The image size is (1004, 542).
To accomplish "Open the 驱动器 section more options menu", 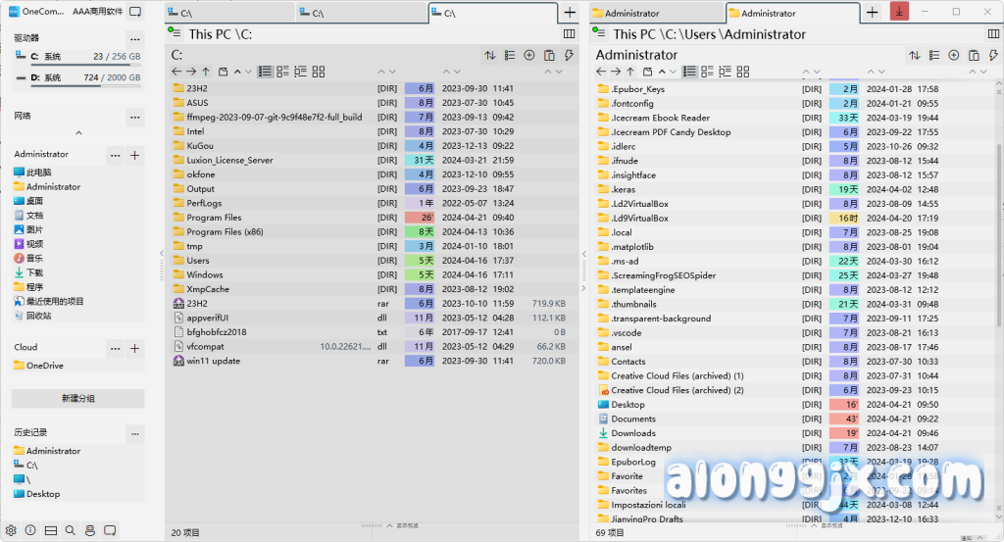I will click(134, 38).
